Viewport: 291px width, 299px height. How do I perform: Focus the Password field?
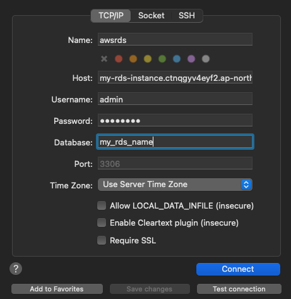coord(175,120)
